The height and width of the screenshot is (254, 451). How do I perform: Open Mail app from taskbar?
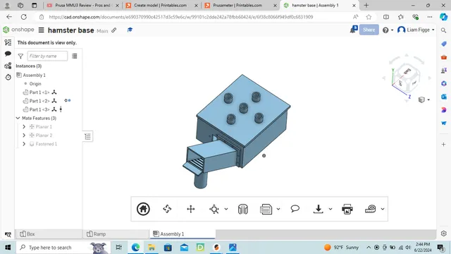[184, 248]
